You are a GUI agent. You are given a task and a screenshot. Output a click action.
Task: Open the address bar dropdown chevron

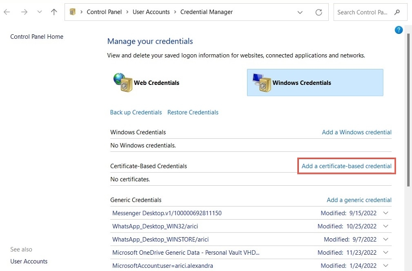coord(300,12)
